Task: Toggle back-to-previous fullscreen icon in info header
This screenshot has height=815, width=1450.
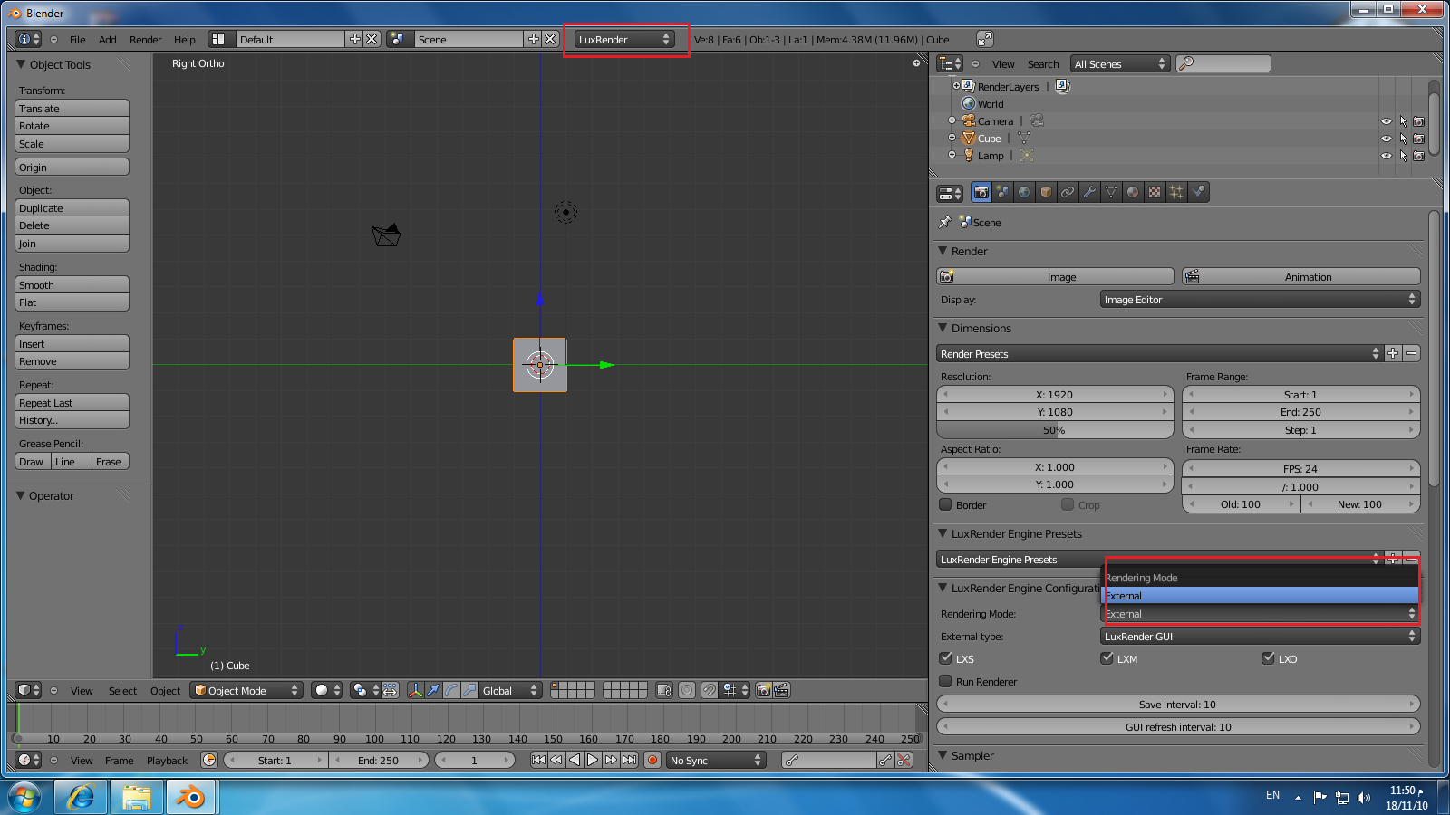Action: (x=985, y=39)
